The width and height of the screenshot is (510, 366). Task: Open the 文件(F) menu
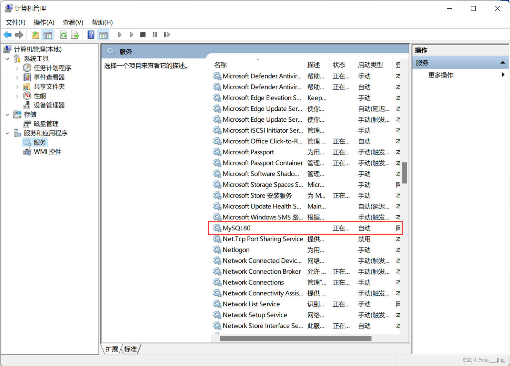16,22
